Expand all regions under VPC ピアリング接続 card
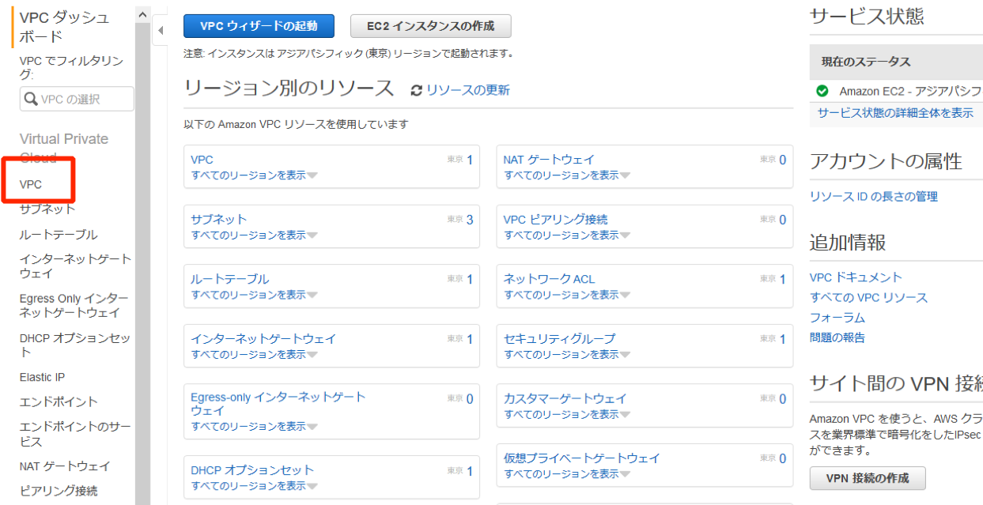 [567, 235]
